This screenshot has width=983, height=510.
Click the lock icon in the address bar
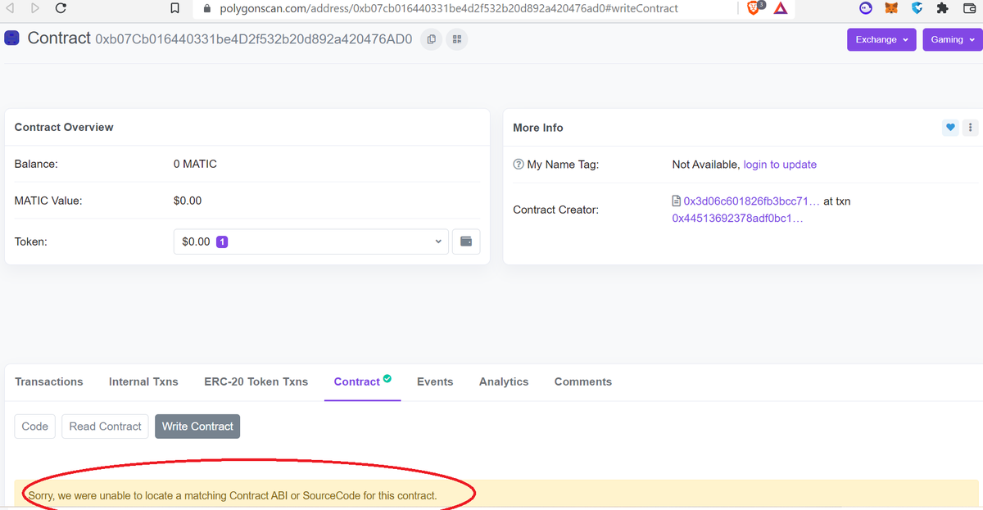[206, 9]
